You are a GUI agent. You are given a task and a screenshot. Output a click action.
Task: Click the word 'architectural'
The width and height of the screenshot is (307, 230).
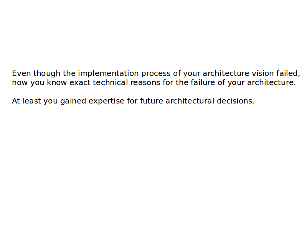190,101
